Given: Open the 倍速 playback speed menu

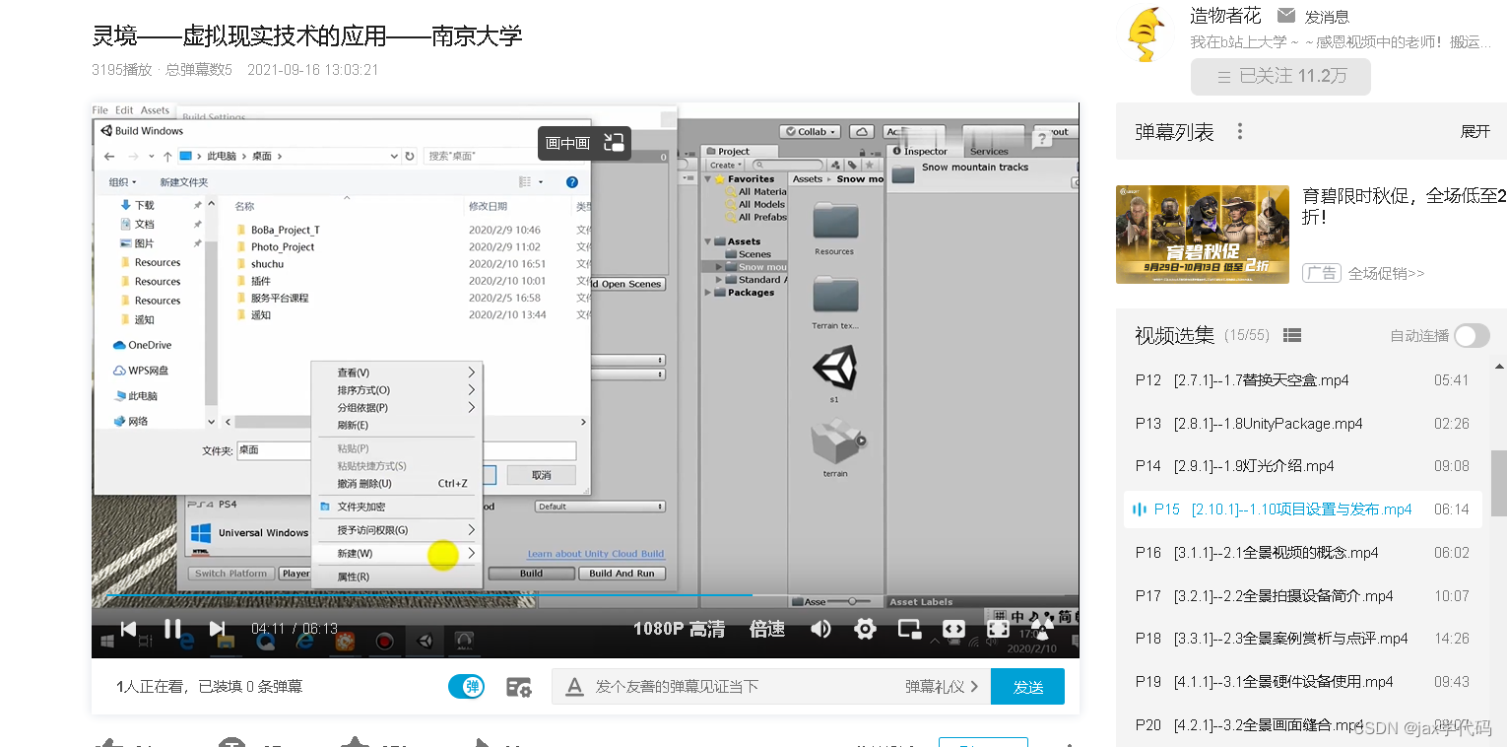Looking at the screenshot, I should (x=767, y=629).
